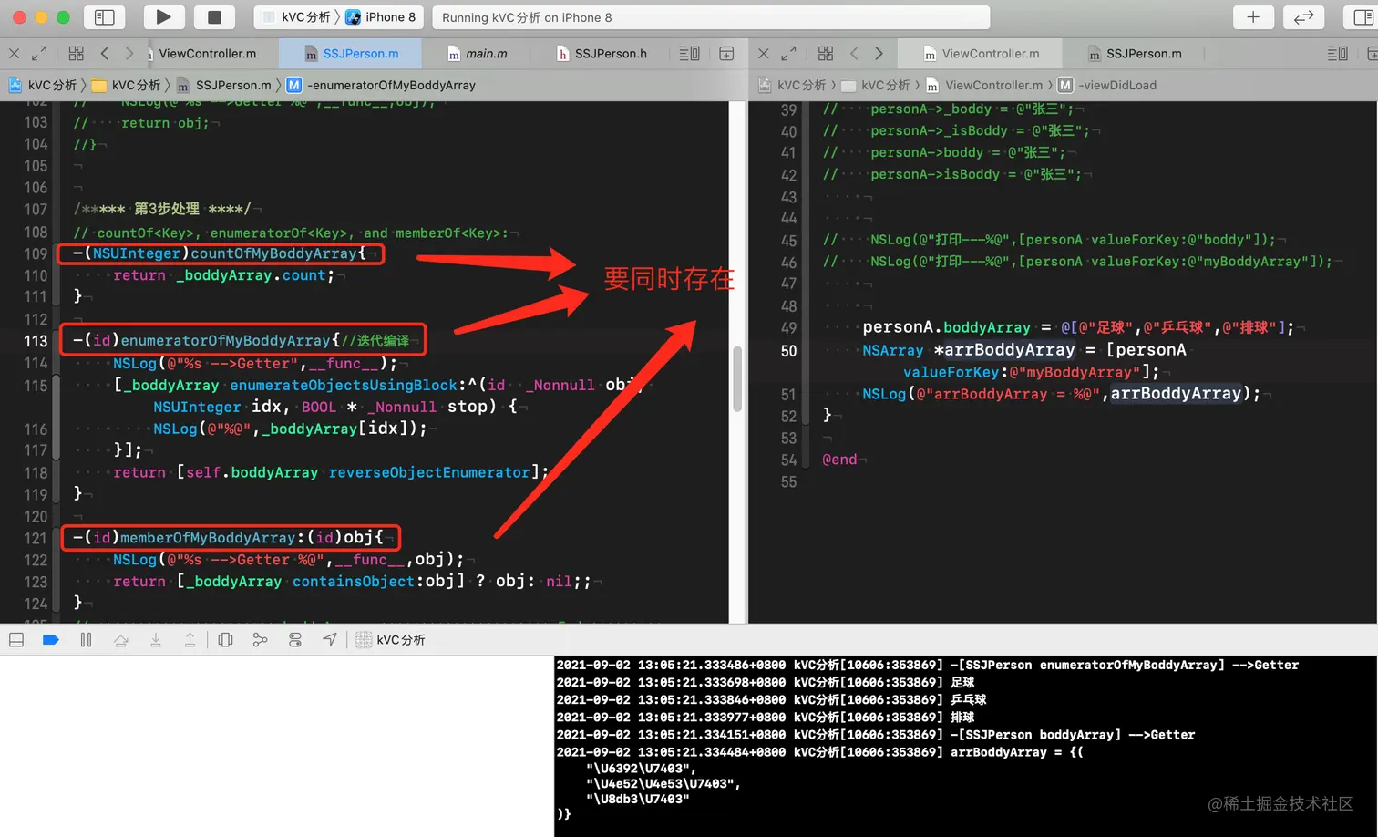Click console line with boddyArray Getter
Screen dimensions: 1378x837
point(875,735)
